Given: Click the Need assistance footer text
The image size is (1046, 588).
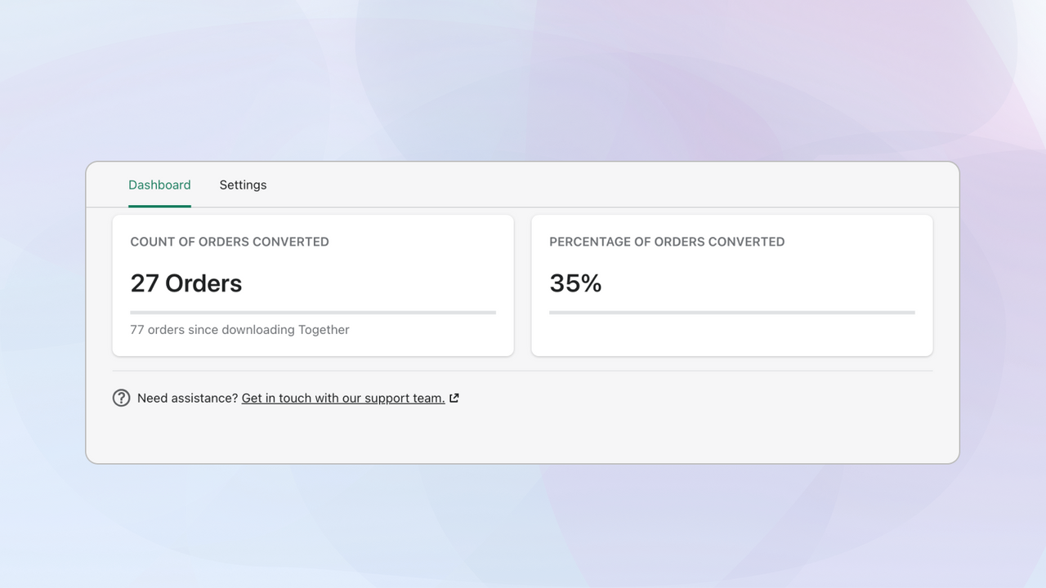Looking at the screenshot, I should 187,398.
